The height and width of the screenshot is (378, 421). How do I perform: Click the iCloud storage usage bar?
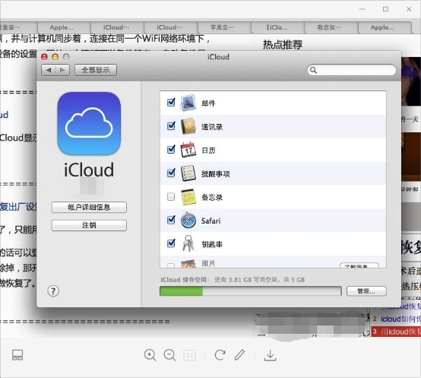[x=251, y=291]
